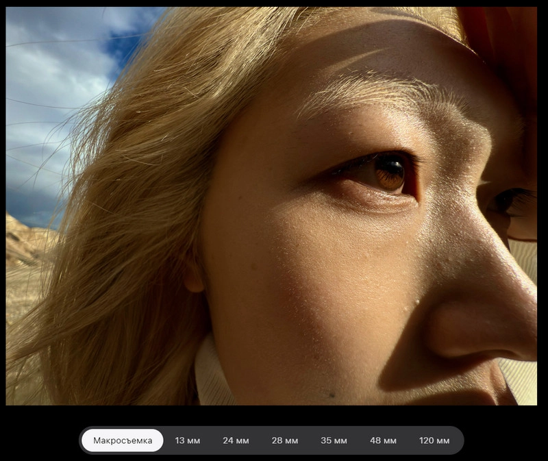Click the partially visible eye at right edge
Image resolution: width=548 pixels, height=461 pixels.
click(510, 202)
